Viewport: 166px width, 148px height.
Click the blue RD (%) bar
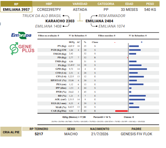[x=137, y=96]
